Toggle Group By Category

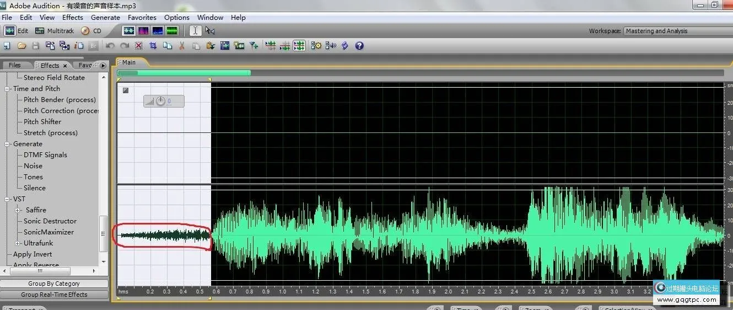point(54,284)
